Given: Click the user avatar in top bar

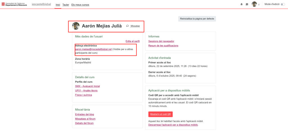Looking at the screenshot, I should [x=254, y=4].
